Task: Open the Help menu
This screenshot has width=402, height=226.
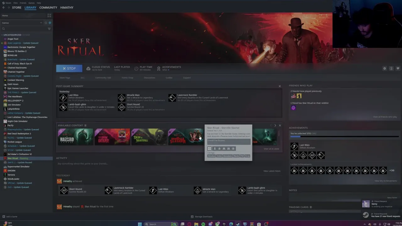Action: coord(39,3)
